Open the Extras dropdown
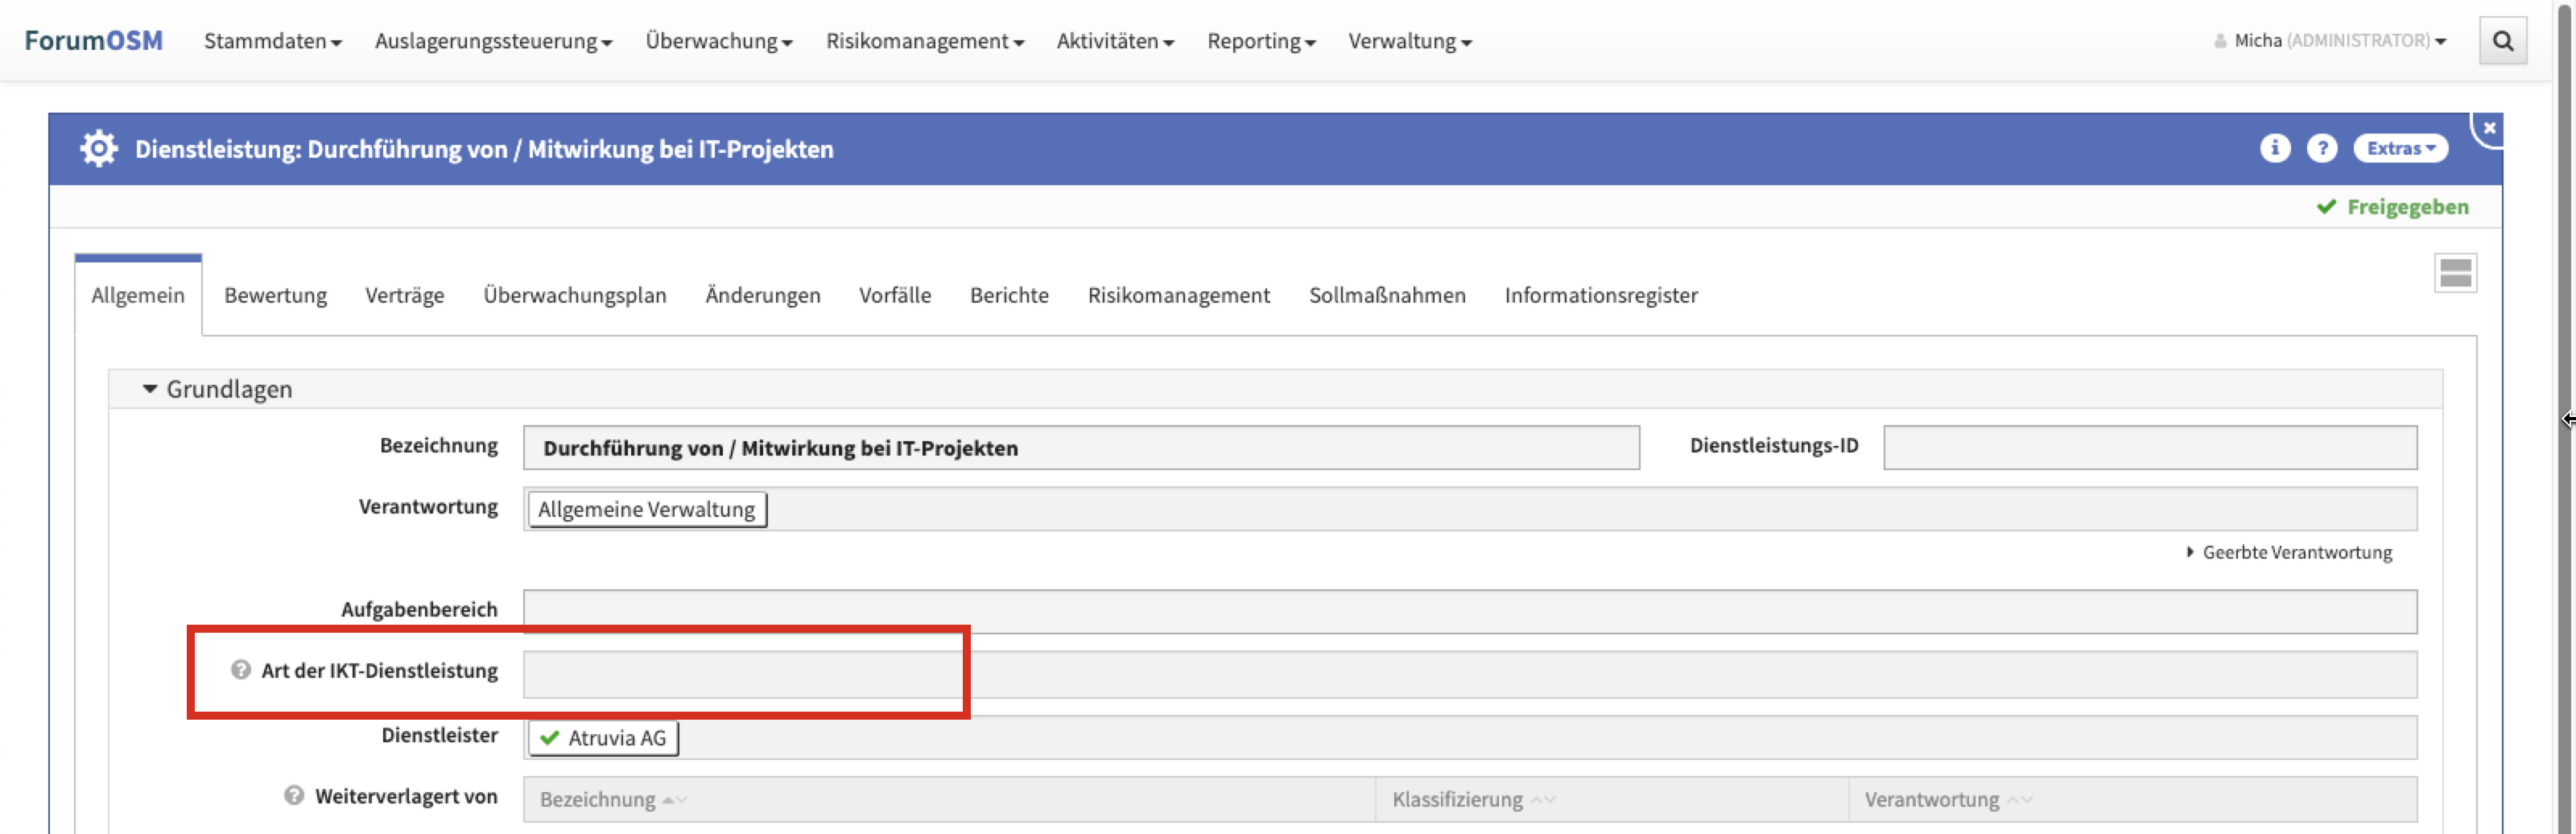The width and height of the screenshot is (2576, 834). tap(2400, 148)
